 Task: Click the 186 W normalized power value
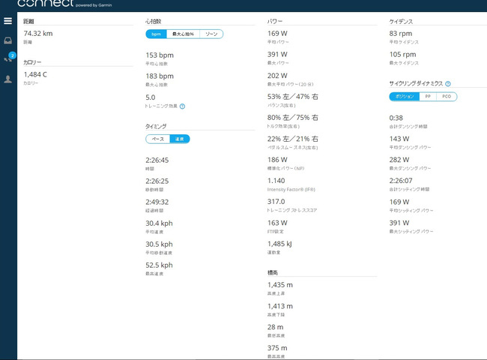click(x=277, y=160)
